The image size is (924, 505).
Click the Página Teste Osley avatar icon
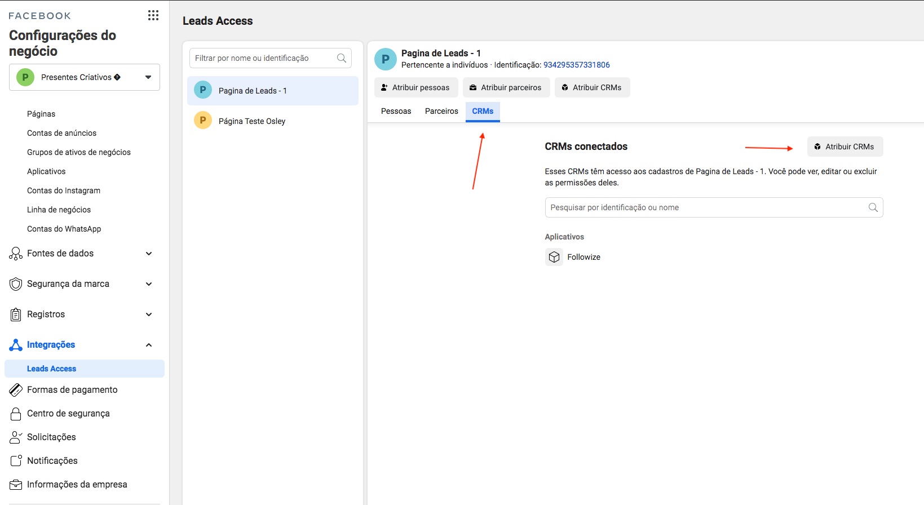tap(203, 120)
